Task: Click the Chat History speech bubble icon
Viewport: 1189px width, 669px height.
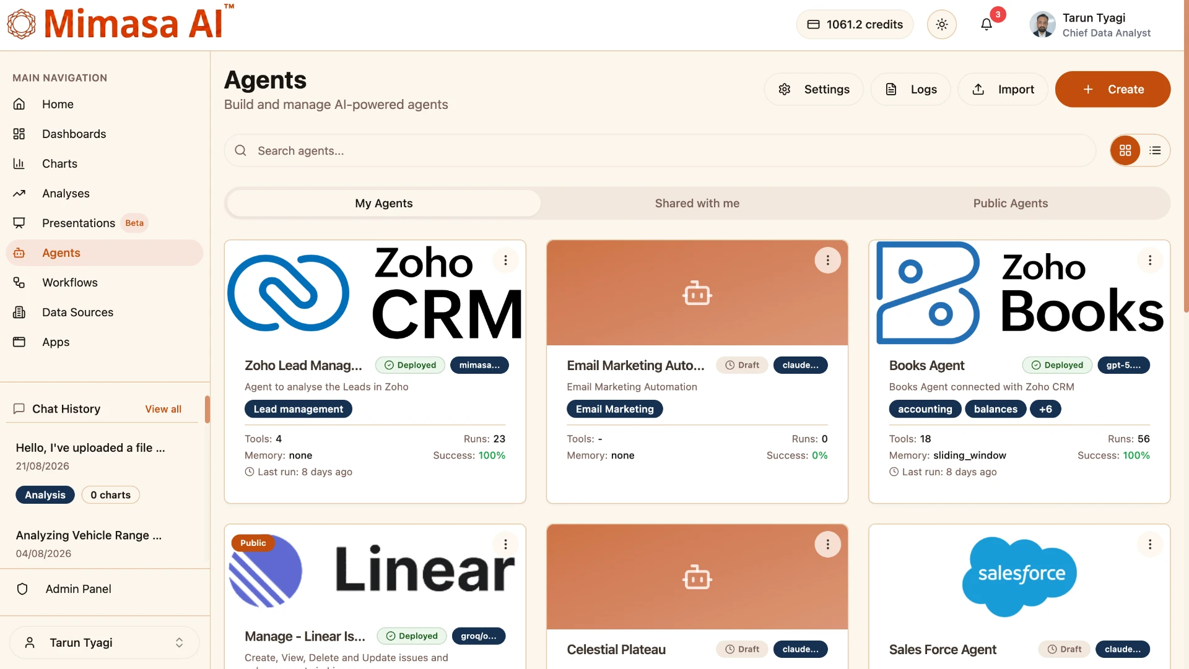Action: pos(19,408)
